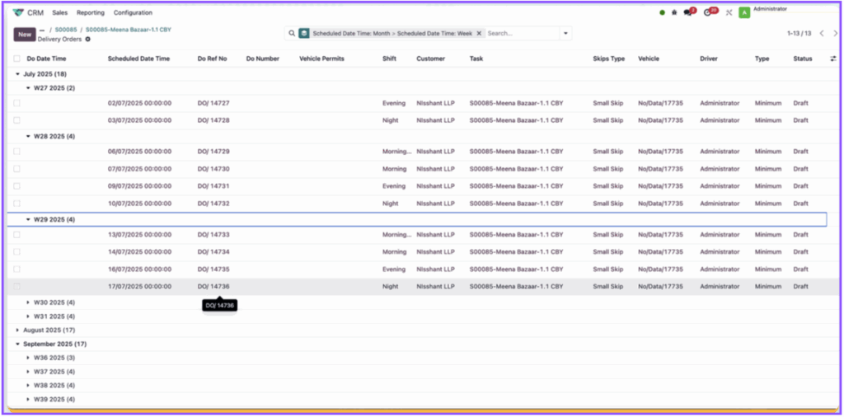Check the row checkbox for DO/ 14727
This screenshot has height=417, width=844.
[16, 104]
